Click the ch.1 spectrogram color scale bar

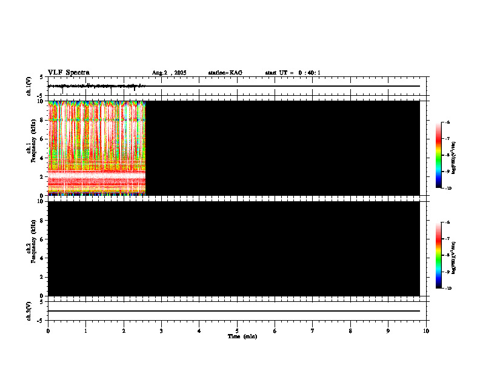pyautogui.click(x=438, y=155)
